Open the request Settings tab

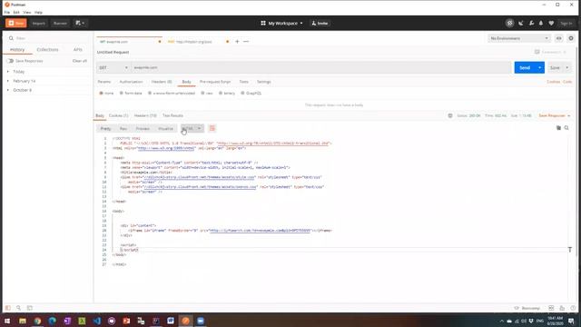click(x=264, y=82)
